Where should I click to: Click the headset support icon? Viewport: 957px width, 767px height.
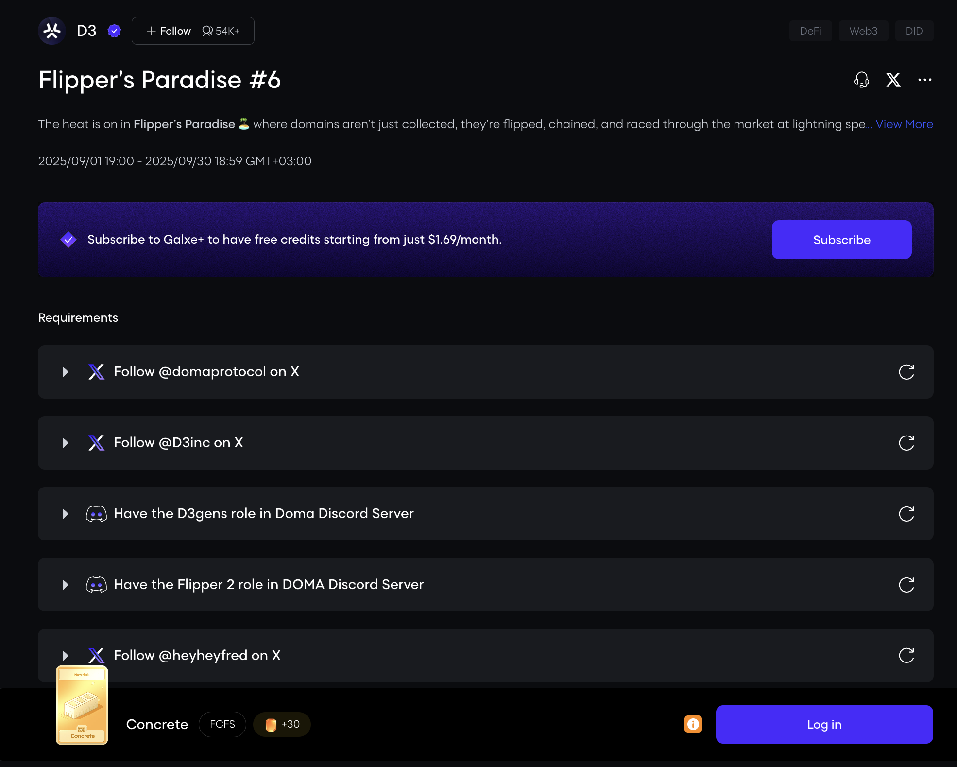tap(861, 80)
